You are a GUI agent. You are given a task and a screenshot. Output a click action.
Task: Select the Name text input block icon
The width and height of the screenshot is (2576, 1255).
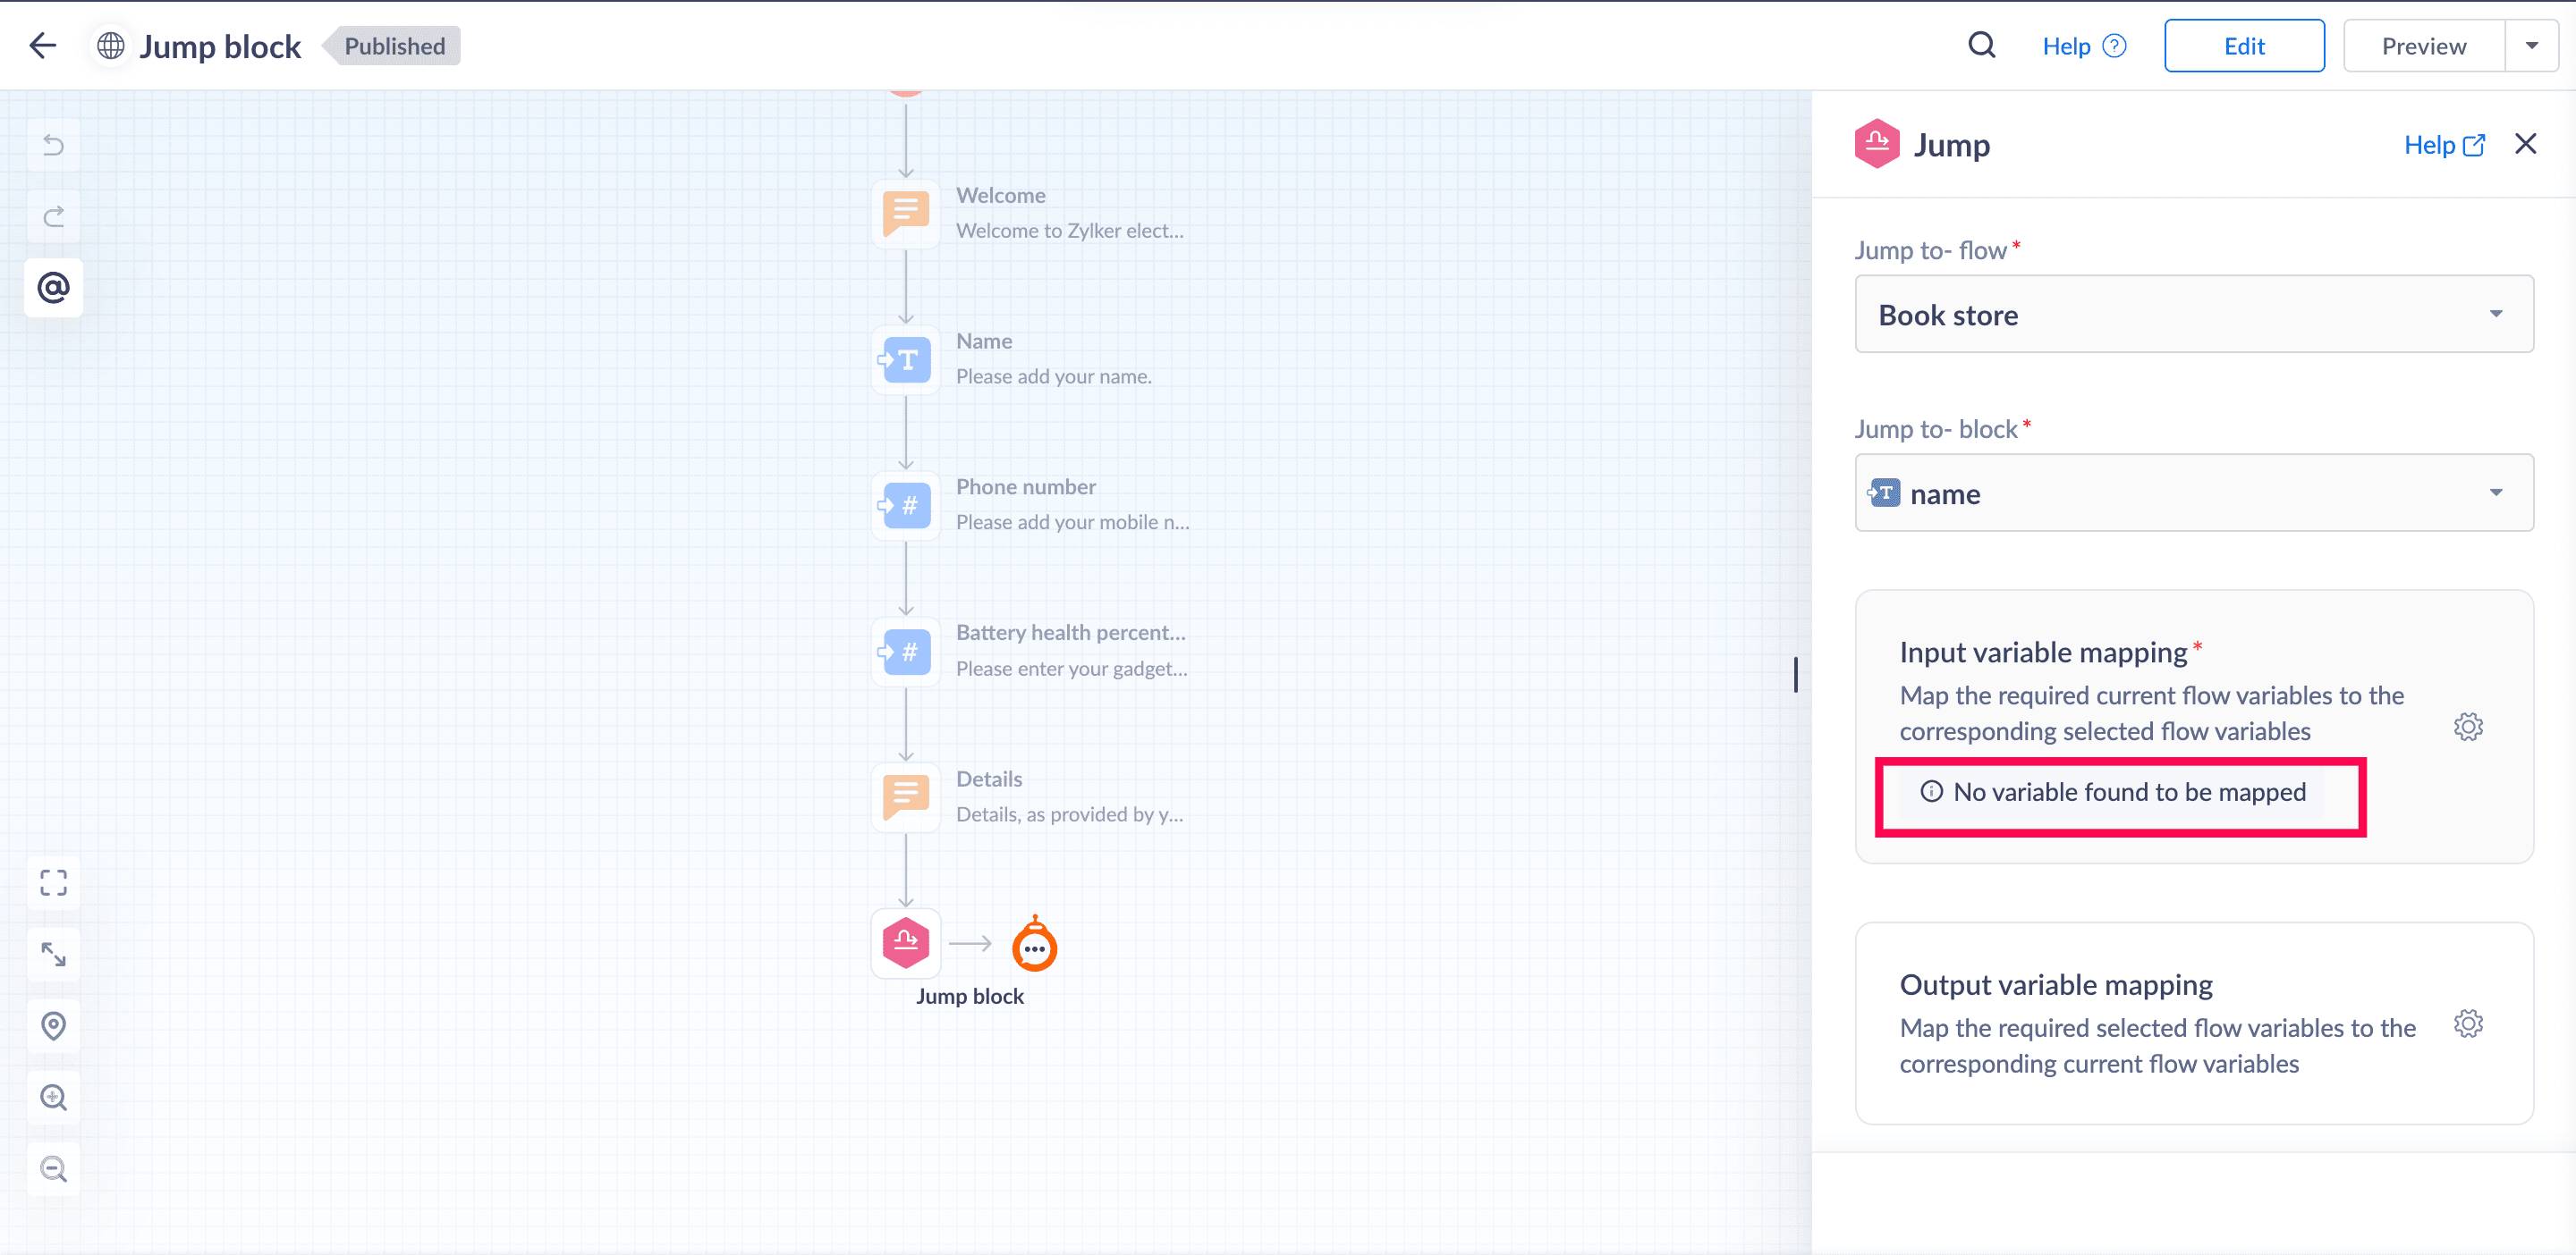pos(906,358)
